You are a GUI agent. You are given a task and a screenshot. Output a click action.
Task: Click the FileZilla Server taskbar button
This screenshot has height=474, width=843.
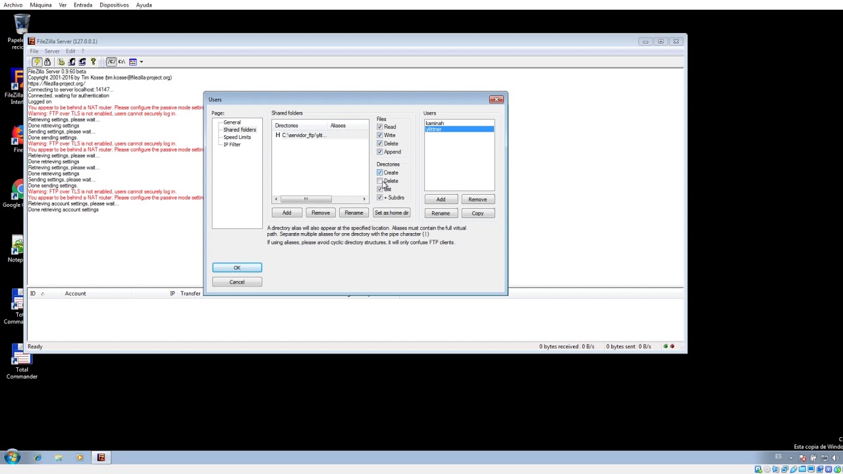click(101, 458)
